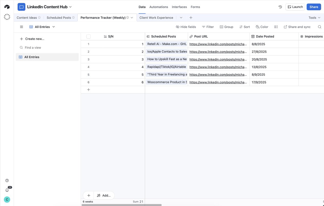Open the Group options
Screen dimensions: 324x206
coord(227,27)
